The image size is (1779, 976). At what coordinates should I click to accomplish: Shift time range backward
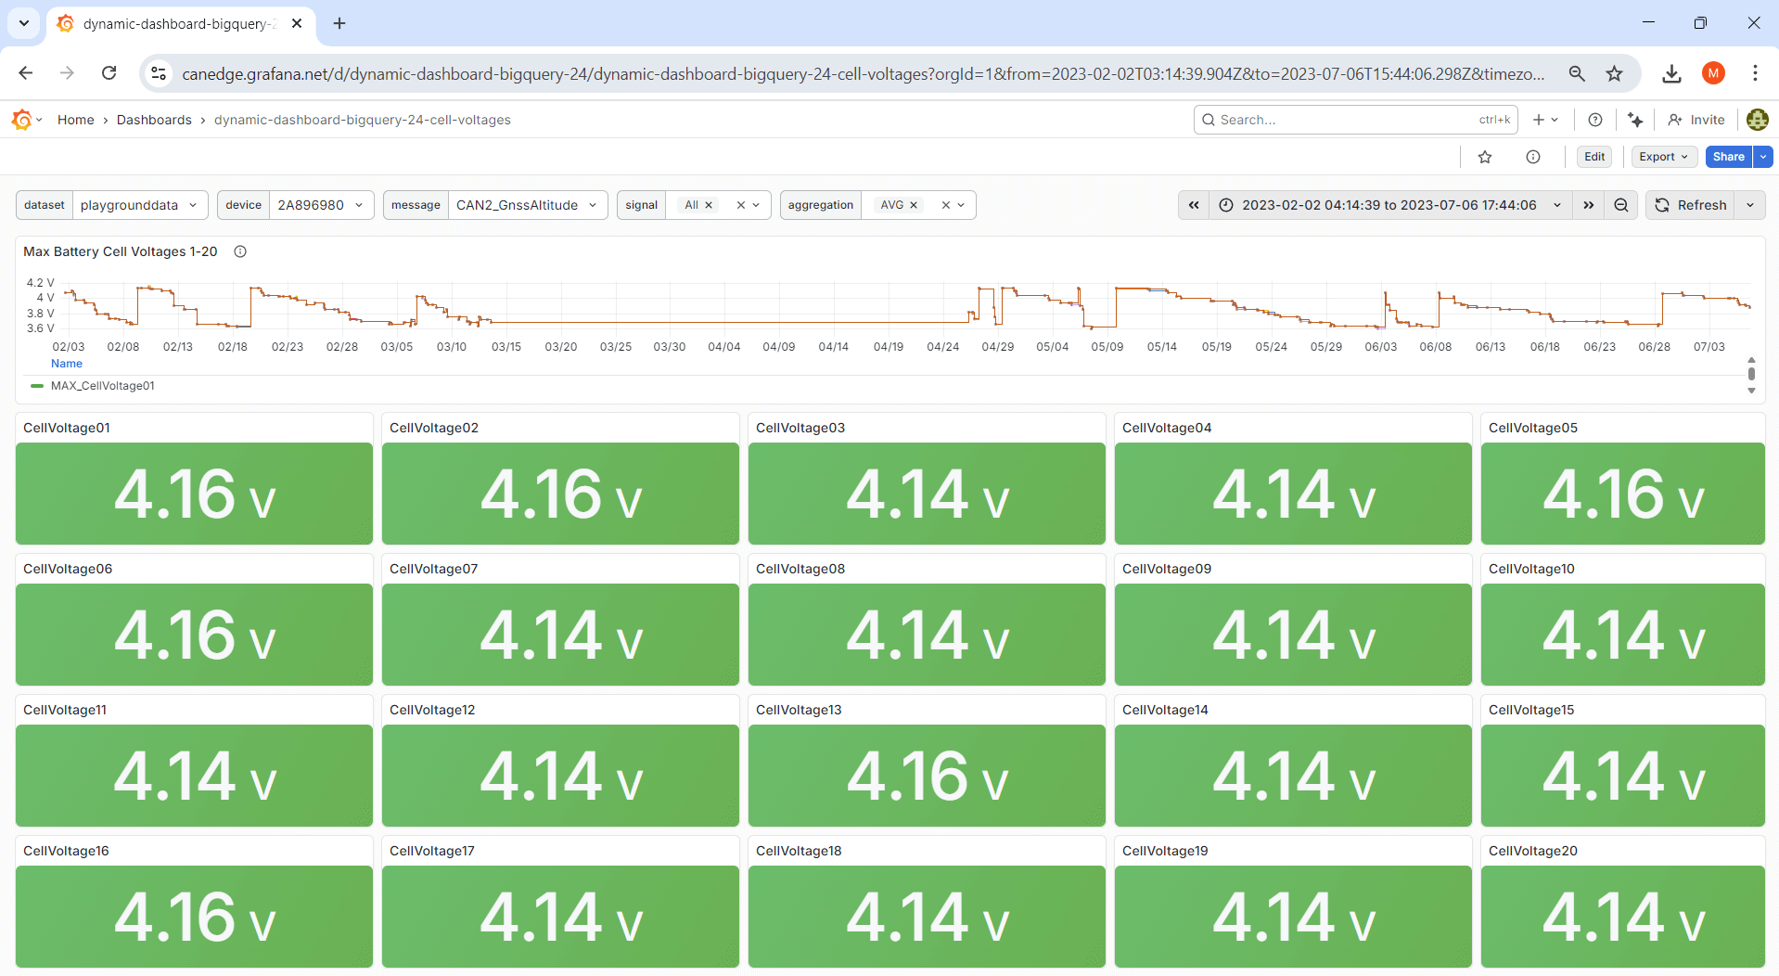pyautogui.click(x=1194, y=205)
